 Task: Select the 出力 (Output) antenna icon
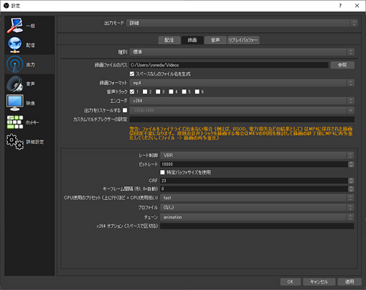pos(15,64)
